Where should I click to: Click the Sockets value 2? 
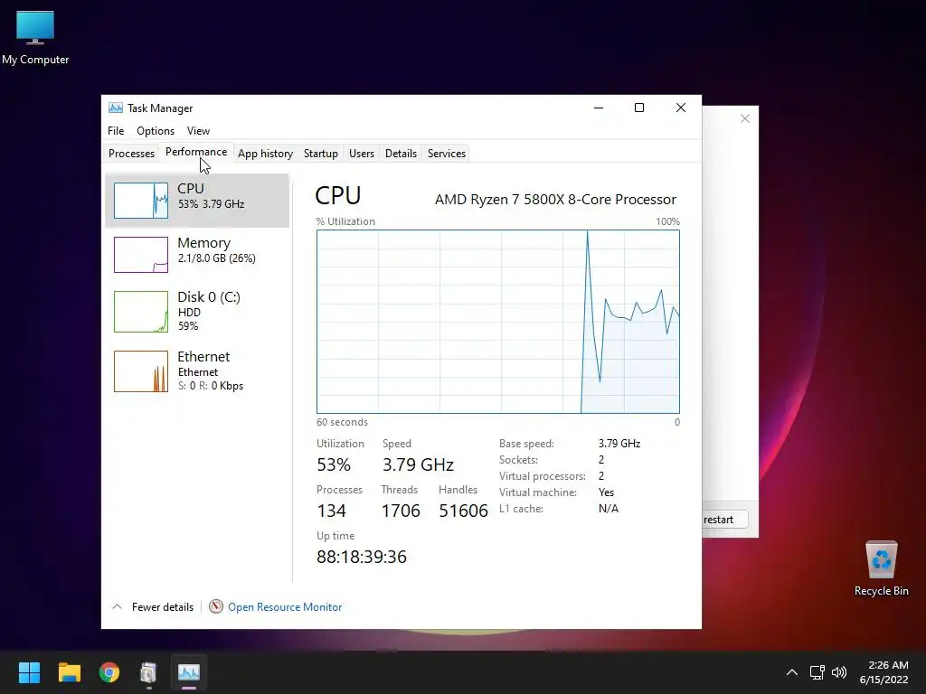601,460
